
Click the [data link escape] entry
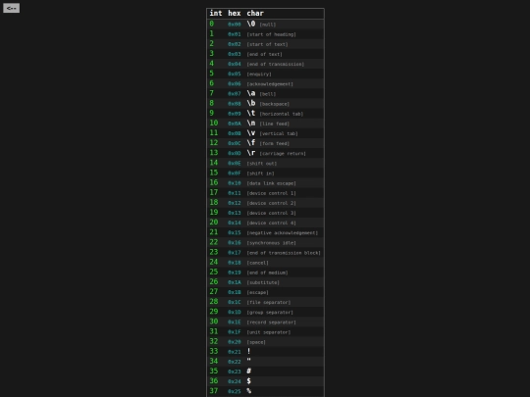[x=272, y=183]
